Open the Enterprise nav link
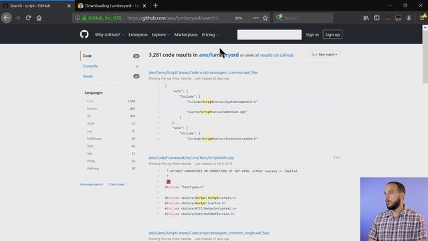The height and width of the screenshot is (241, 428). click(x=138, y=35)
